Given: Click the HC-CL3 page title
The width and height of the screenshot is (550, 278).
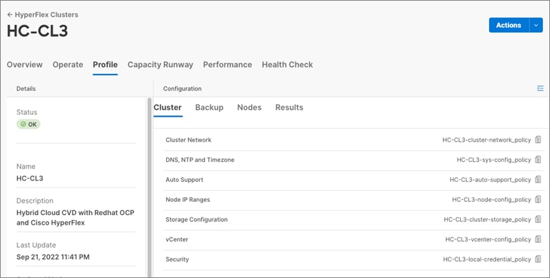Looking at the screenshot, I should coord(37,31).
